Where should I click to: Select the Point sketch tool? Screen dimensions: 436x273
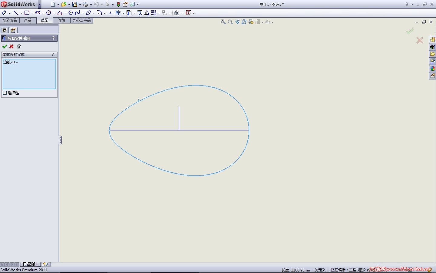click(x=110, y=13)
